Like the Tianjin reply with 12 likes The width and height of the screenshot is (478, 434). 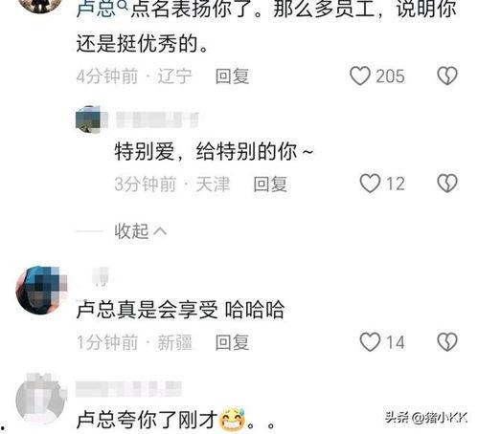tap(370, 184)
